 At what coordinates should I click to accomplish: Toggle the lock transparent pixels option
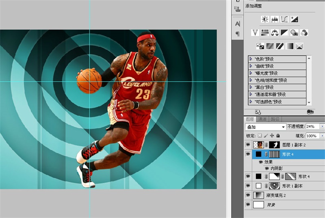pos(260,136)
